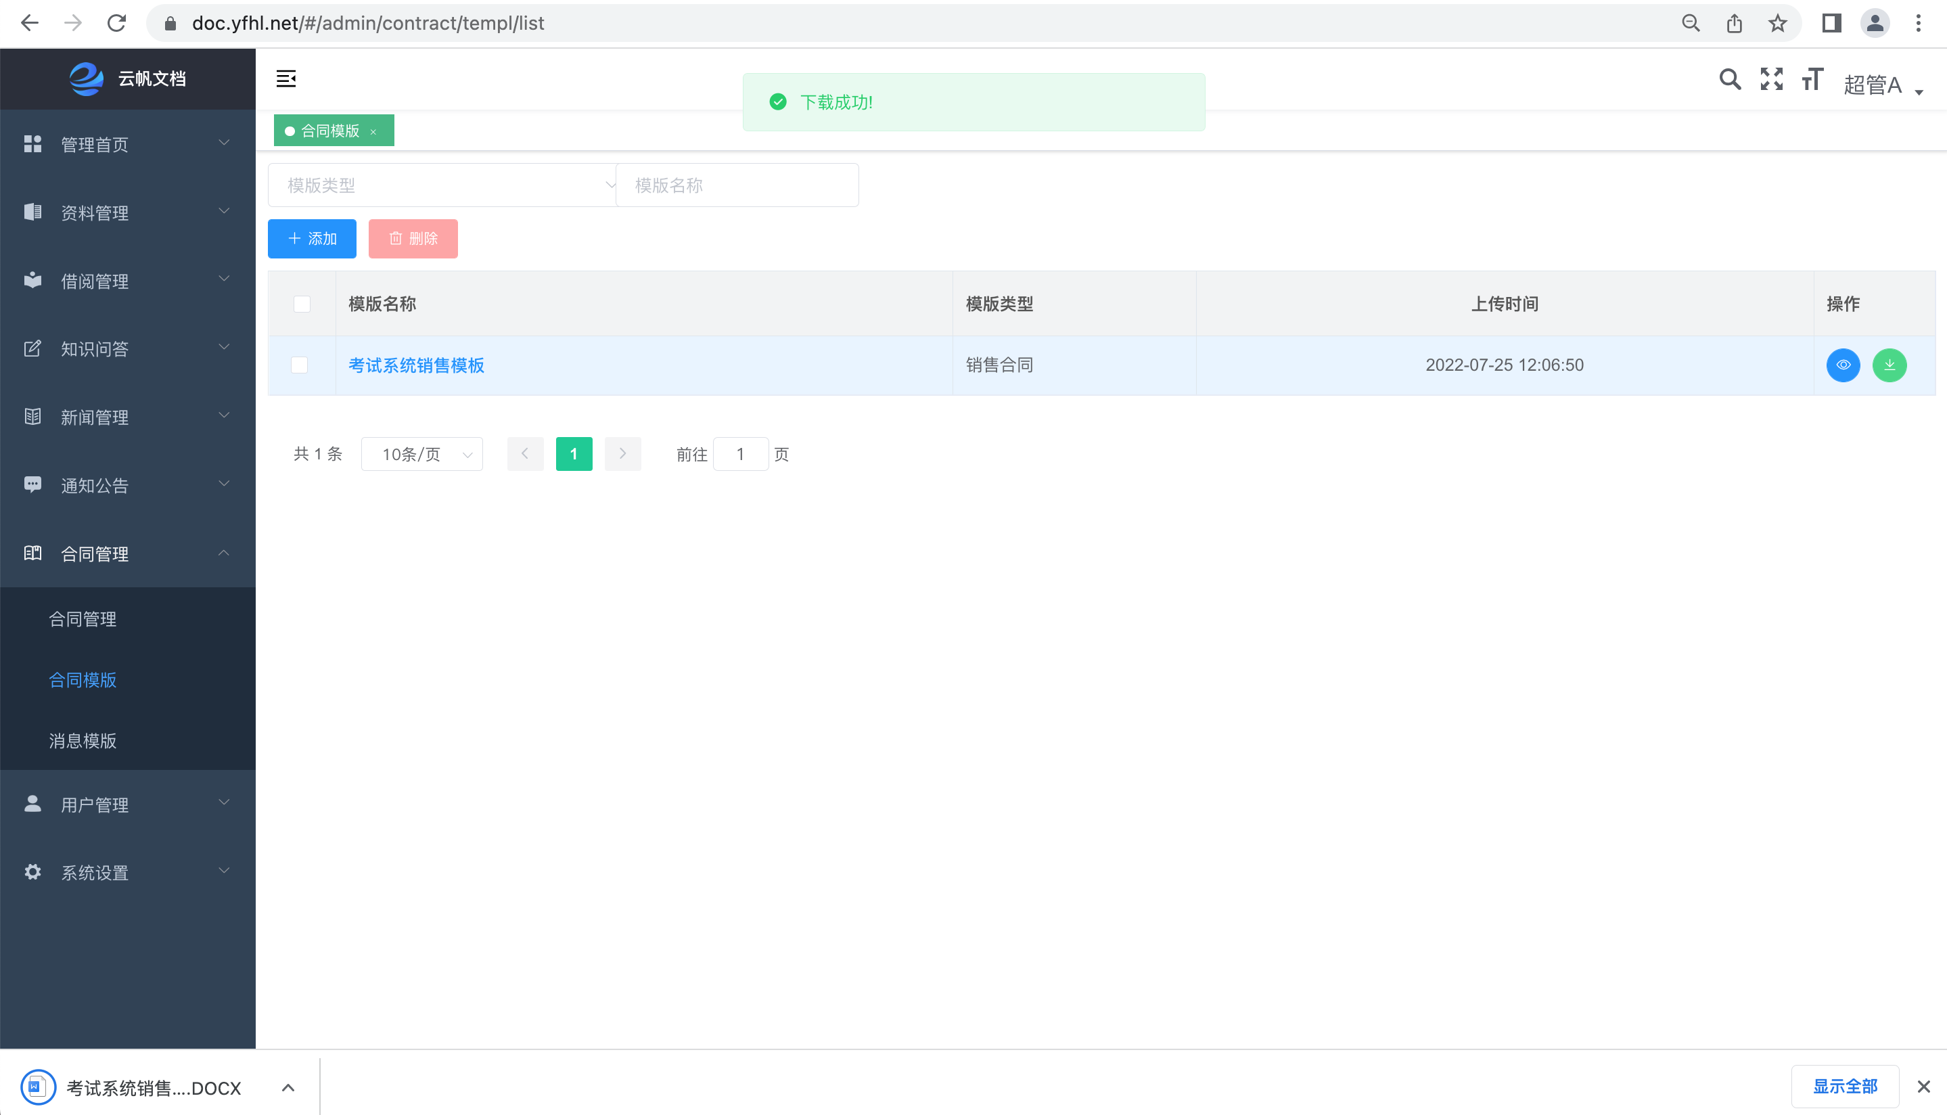The height and width of the screenshot is (1115, 1947).
Task: Open font size adjustment icon
Action: [x=1812, y=79]
